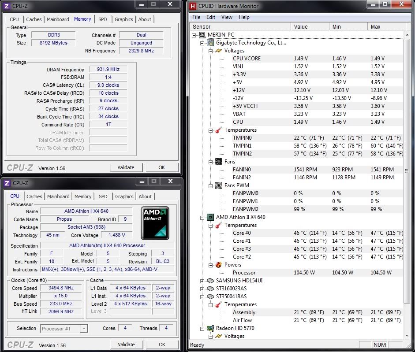Click the vertical scrollbar thumb in Hardware Monitor
Image resolution: width=415 pixels, height=352 pixels.
click(x=407, y=171)
